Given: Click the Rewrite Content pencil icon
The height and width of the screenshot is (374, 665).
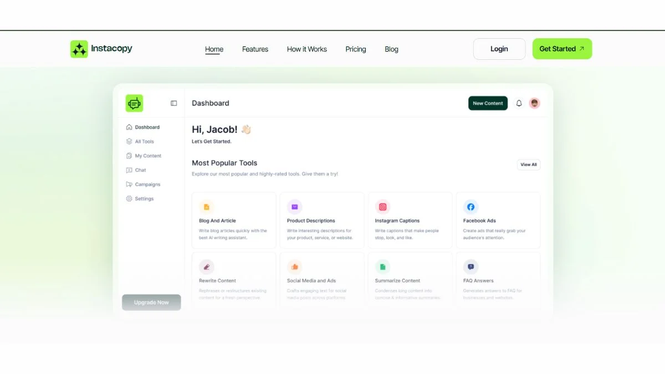Looking at the screenshot, I should (x=207, y=267).
